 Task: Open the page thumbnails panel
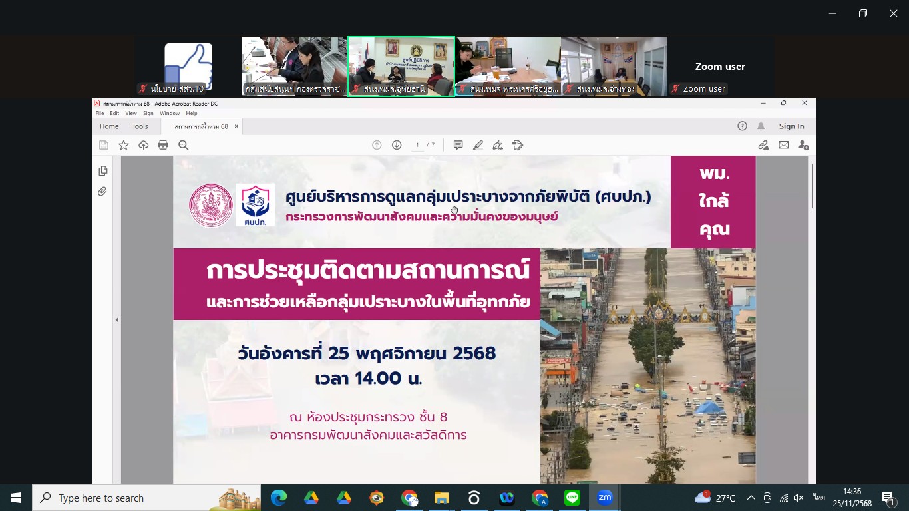tap(103, 171)
